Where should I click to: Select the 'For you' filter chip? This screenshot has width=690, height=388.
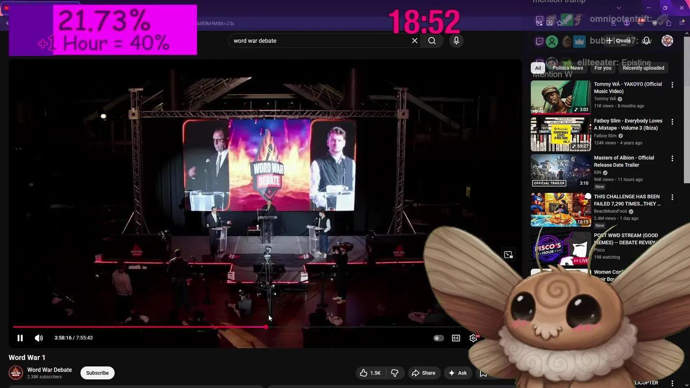point(603,68)
